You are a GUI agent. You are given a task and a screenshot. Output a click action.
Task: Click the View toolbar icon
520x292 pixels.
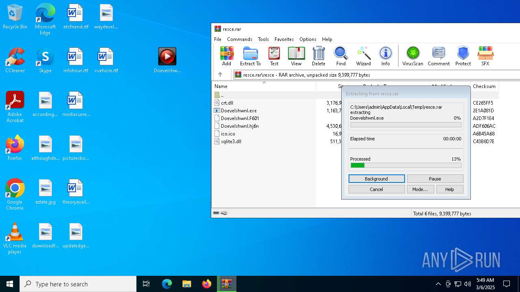(x=296, y=56)
